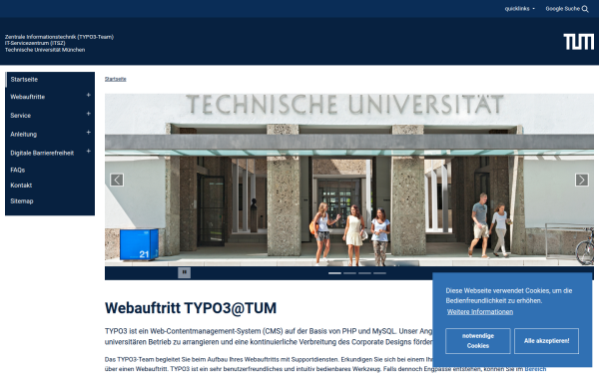Expand the Anleitung submenu plus sign

point(88,133)
